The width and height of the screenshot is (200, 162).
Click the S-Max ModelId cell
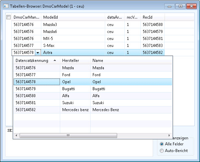tap(73, 46)
